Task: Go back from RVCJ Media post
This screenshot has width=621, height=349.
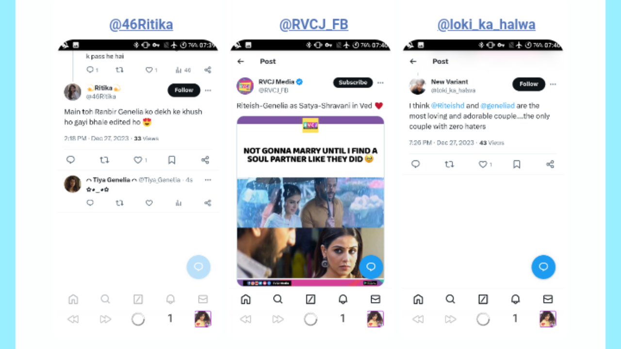Action: pyautogui.click(x=241, y=61)
